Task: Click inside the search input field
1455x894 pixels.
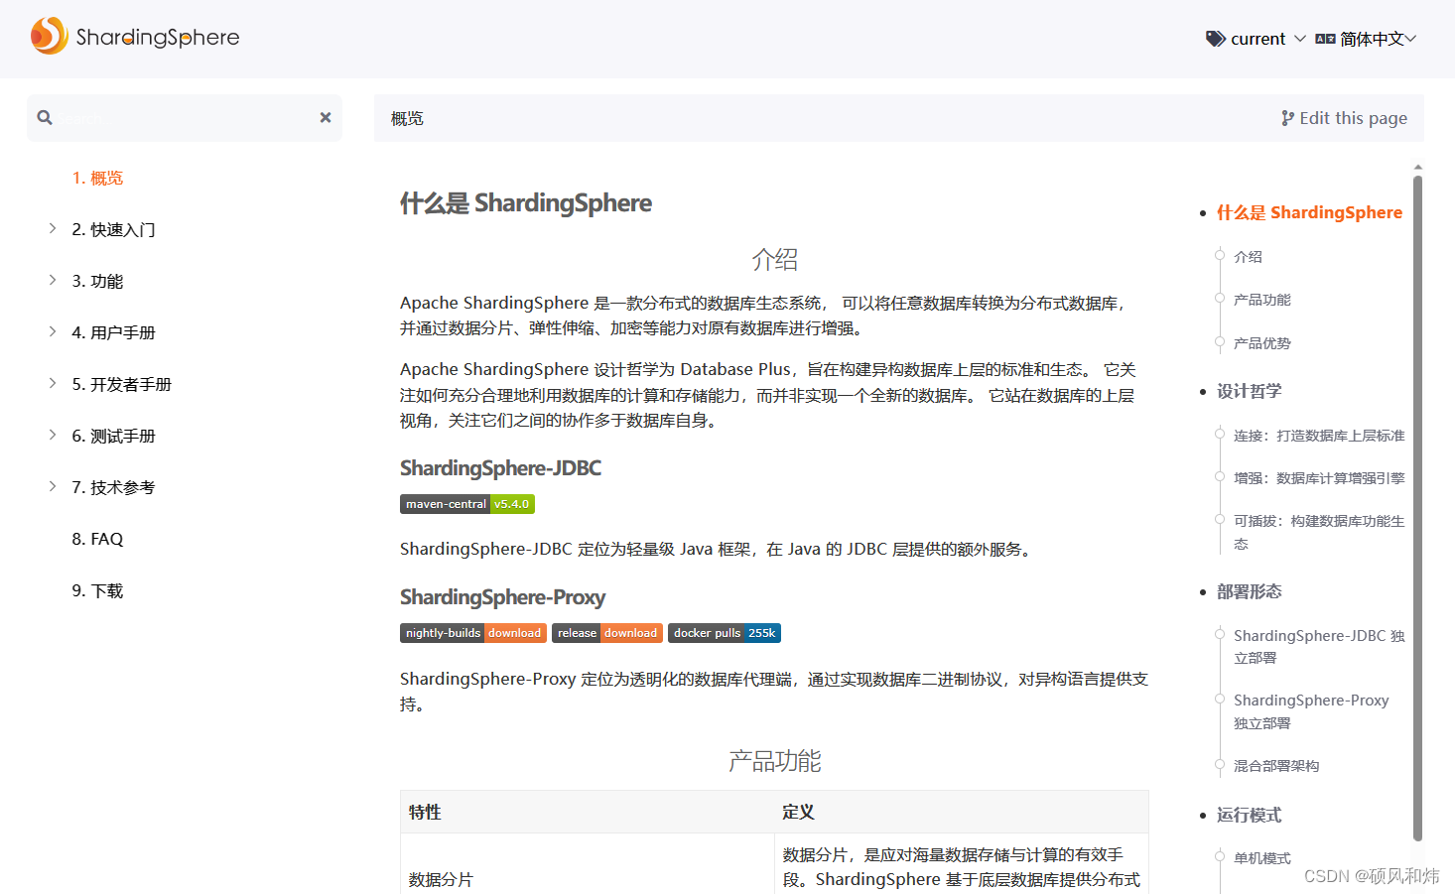Action: point(185,118)
